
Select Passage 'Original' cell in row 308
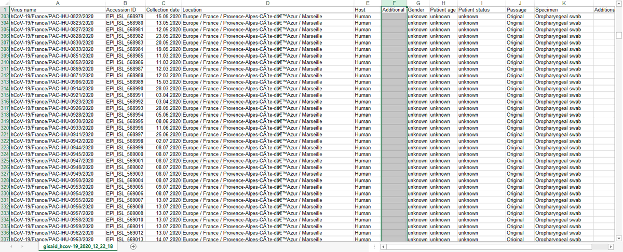point(520,49)
